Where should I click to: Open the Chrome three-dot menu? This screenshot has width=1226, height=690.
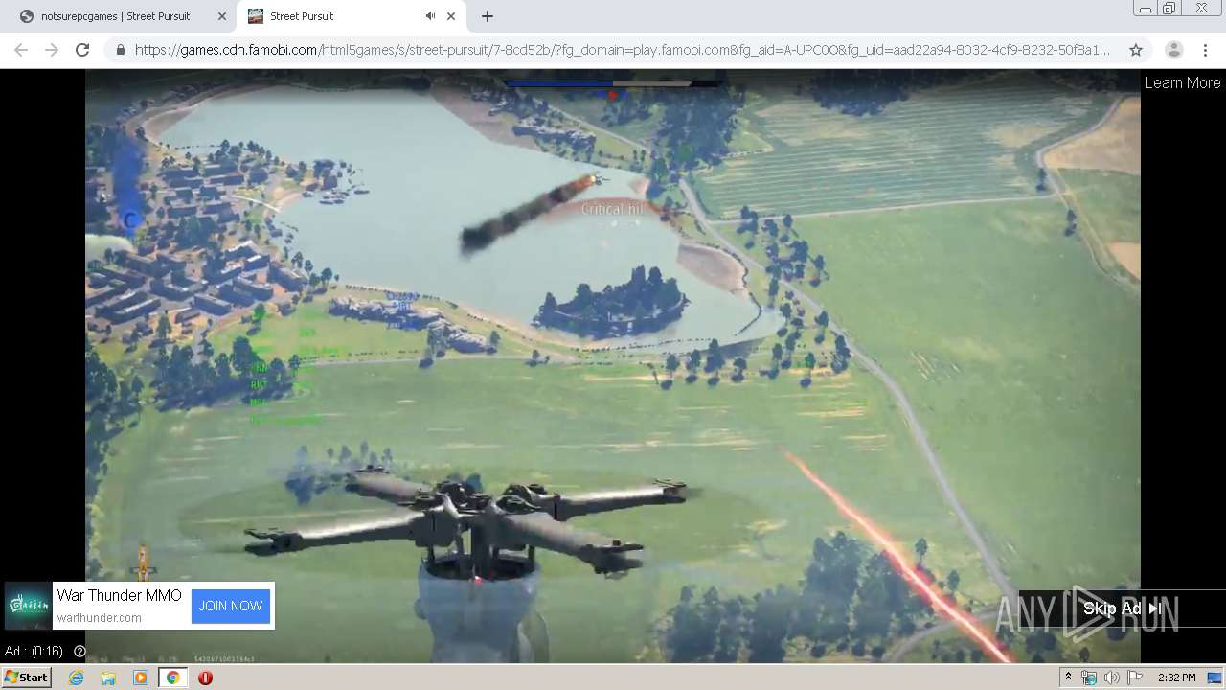tap(1205, 50)
